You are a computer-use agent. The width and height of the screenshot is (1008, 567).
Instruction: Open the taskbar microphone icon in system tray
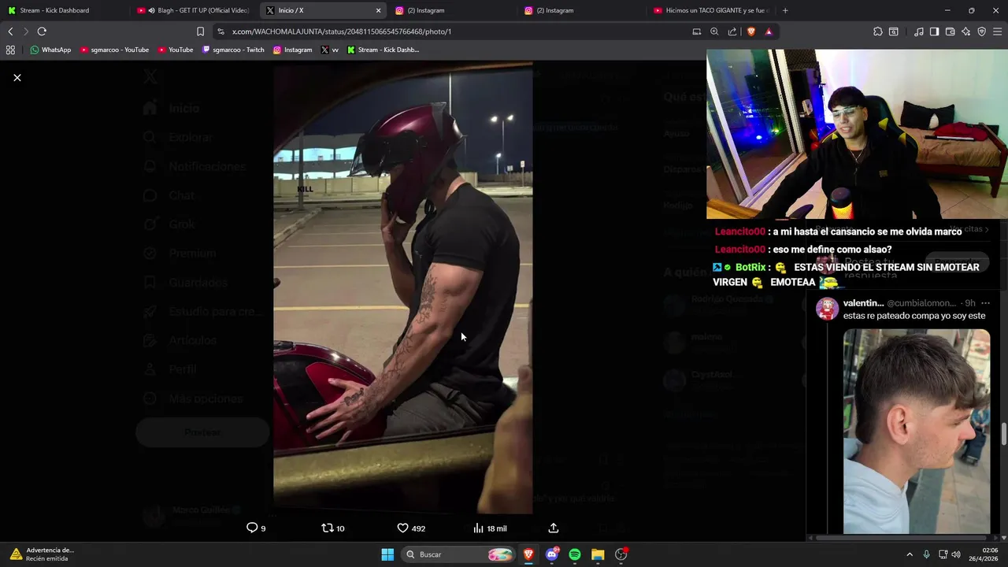[x=927, y=554]
